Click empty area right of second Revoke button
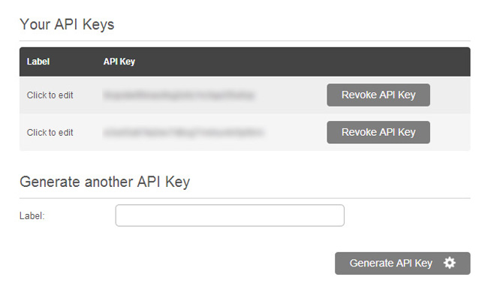Screen dimensions: 488x298 (x=450, y=132)
